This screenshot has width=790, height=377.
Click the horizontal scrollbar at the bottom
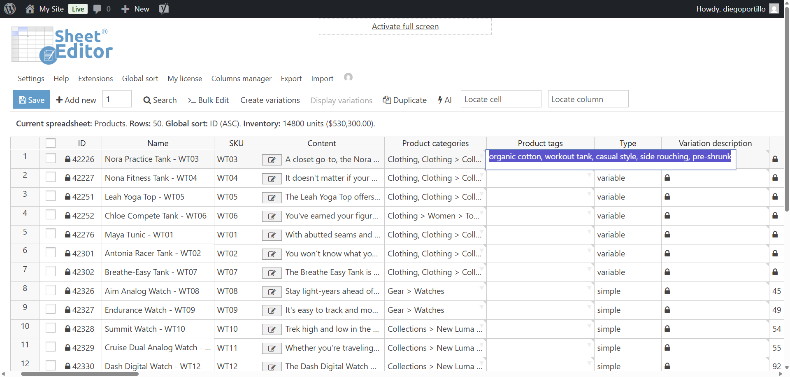point(80,374)
